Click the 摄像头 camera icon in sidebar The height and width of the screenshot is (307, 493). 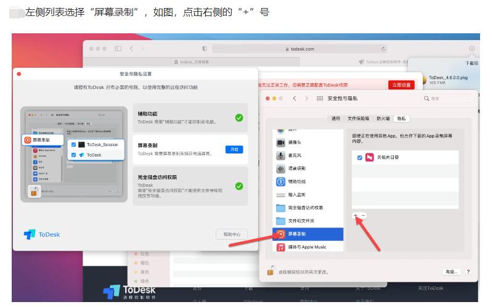click(281, 142)
